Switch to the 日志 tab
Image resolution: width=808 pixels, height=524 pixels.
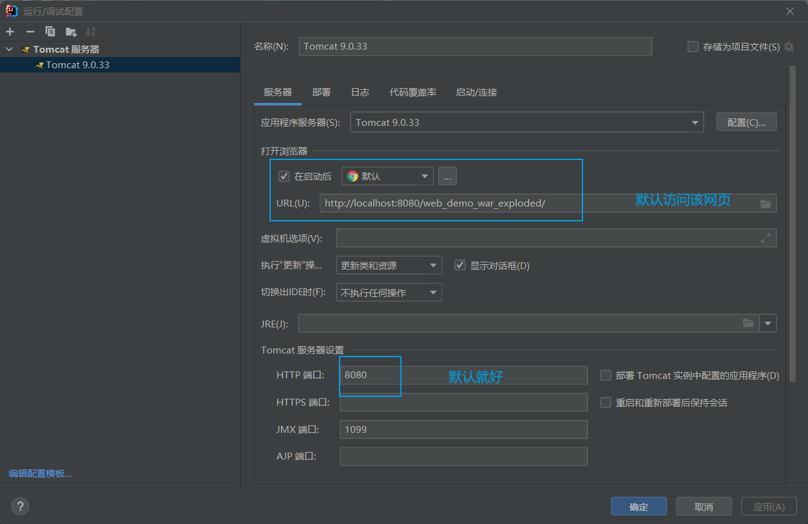(x=360, y=92)
